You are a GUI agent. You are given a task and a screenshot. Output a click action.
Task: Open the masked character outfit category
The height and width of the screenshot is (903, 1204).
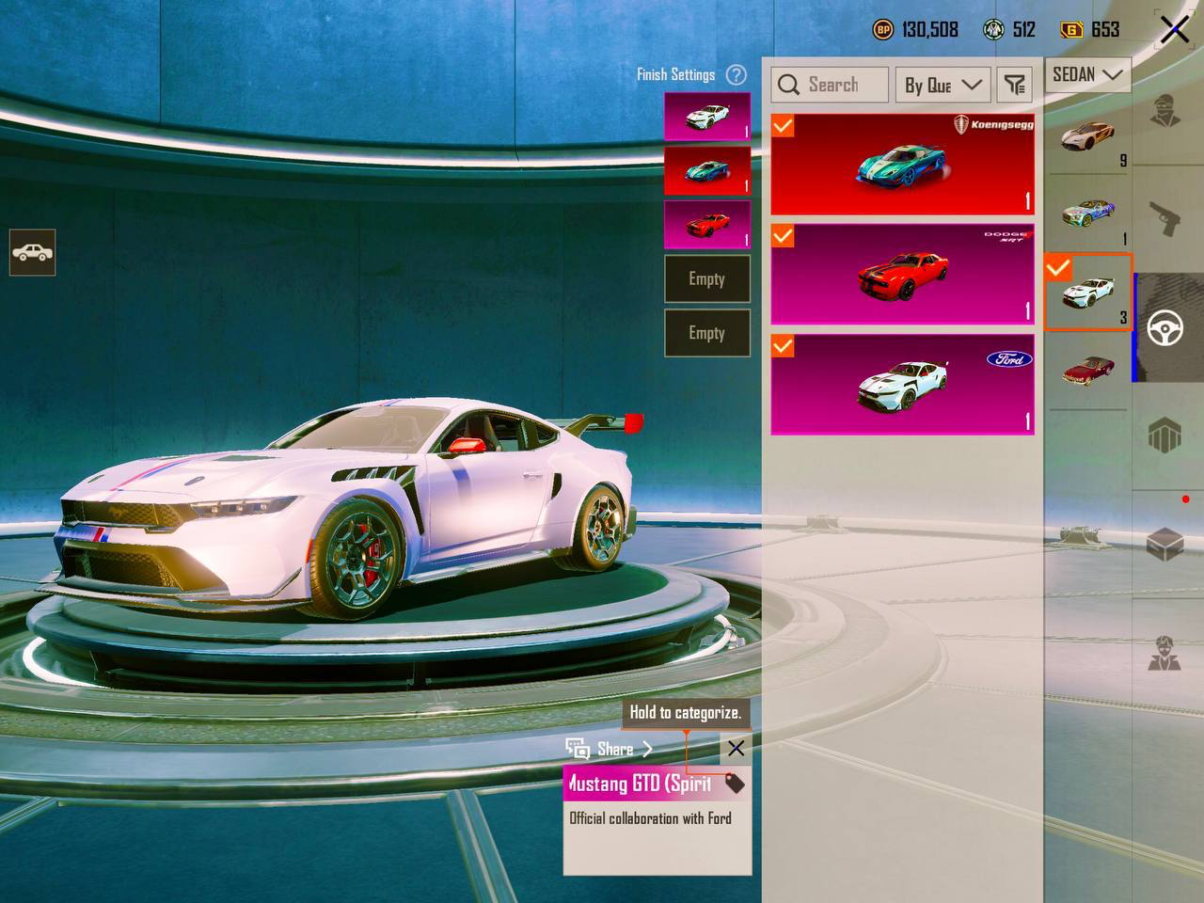tap(1166, 111)
